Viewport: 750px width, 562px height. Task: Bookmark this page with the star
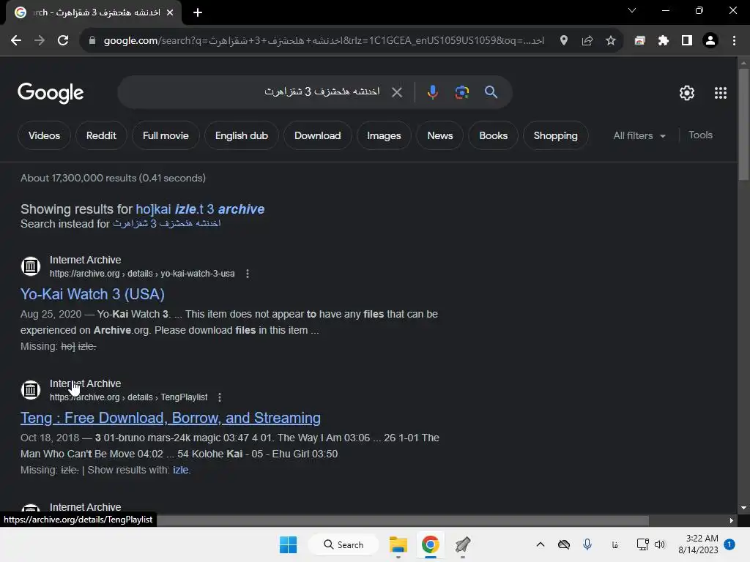611,41
